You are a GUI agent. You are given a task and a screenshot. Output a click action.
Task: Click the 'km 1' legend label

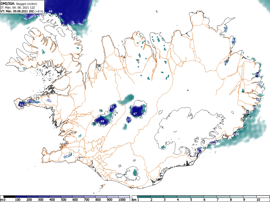[136, 200]
